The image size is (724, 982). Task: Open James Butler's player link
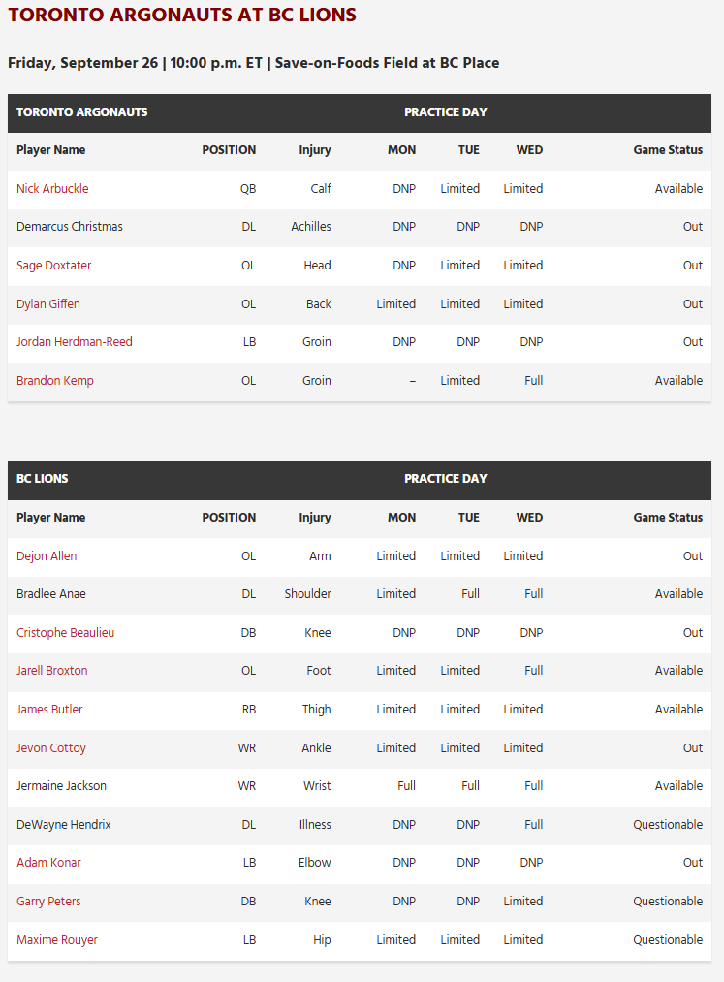coord(49,710)
